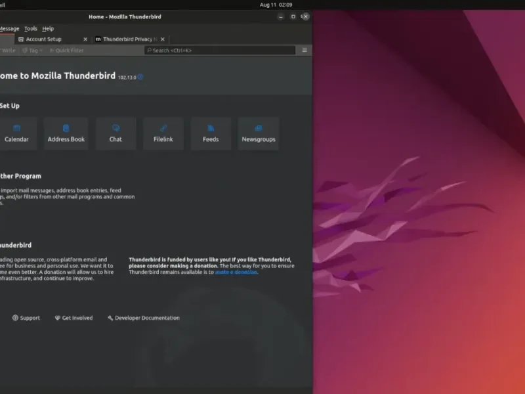Maximize the Thunderbird window
The height and width of the screenshot is (394, 525).
tap(293, 16)
